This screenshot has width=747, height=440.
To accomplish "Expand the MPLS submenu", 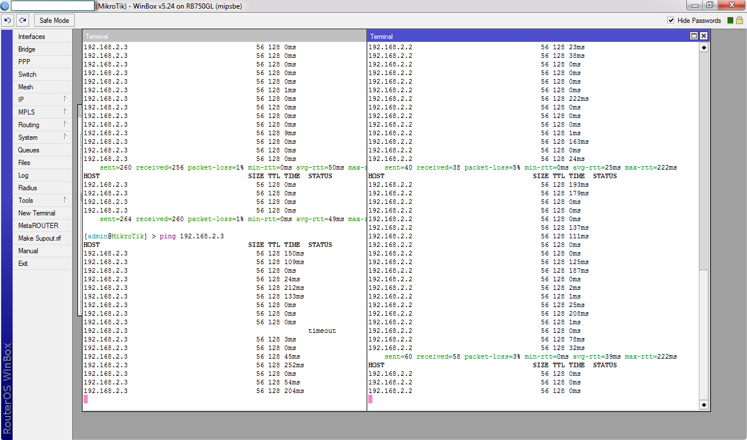I will 43,112.
